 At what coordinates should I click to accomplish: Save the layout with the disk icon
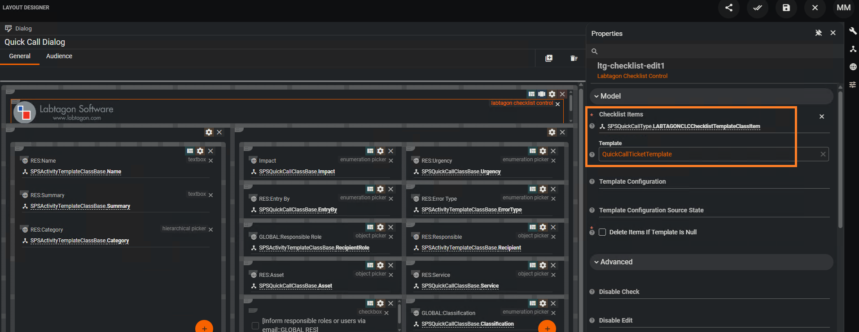point(786,8)
